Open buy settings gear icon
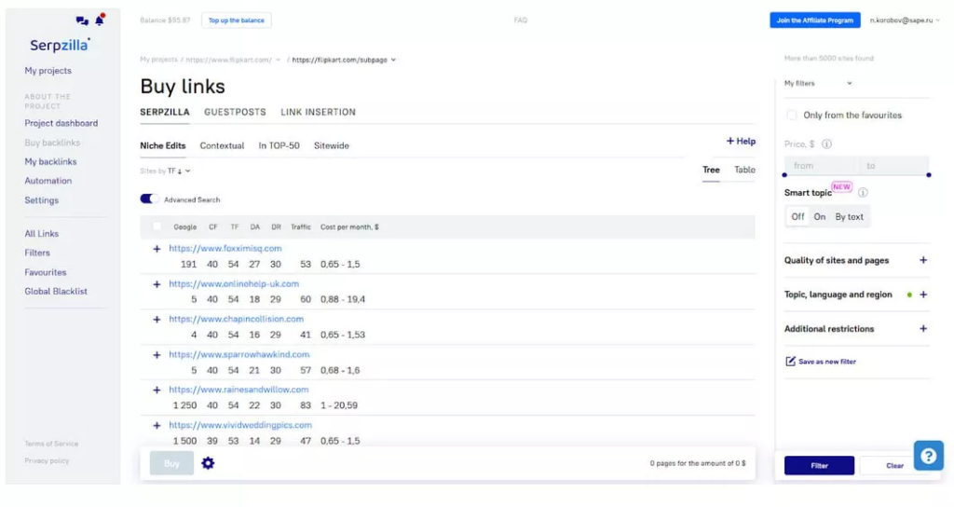Viewport: 954px width, 507px height. click(x=208, y=463)
